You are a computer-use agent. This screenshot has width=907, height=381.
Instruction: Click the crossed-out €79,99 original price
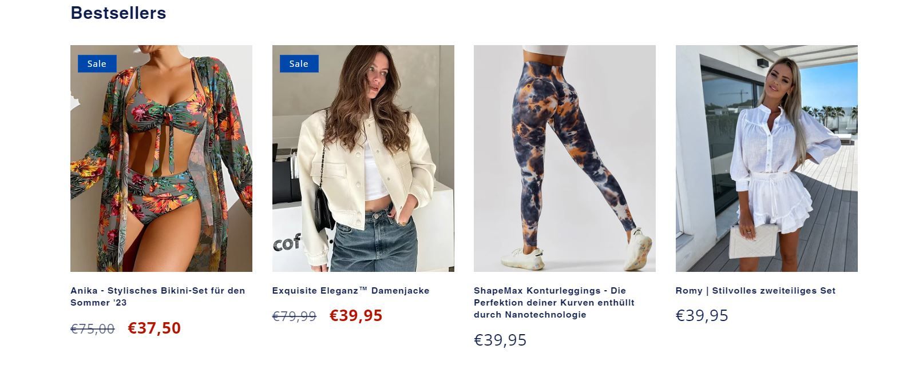pyautogui.click(x=294, y=316)
